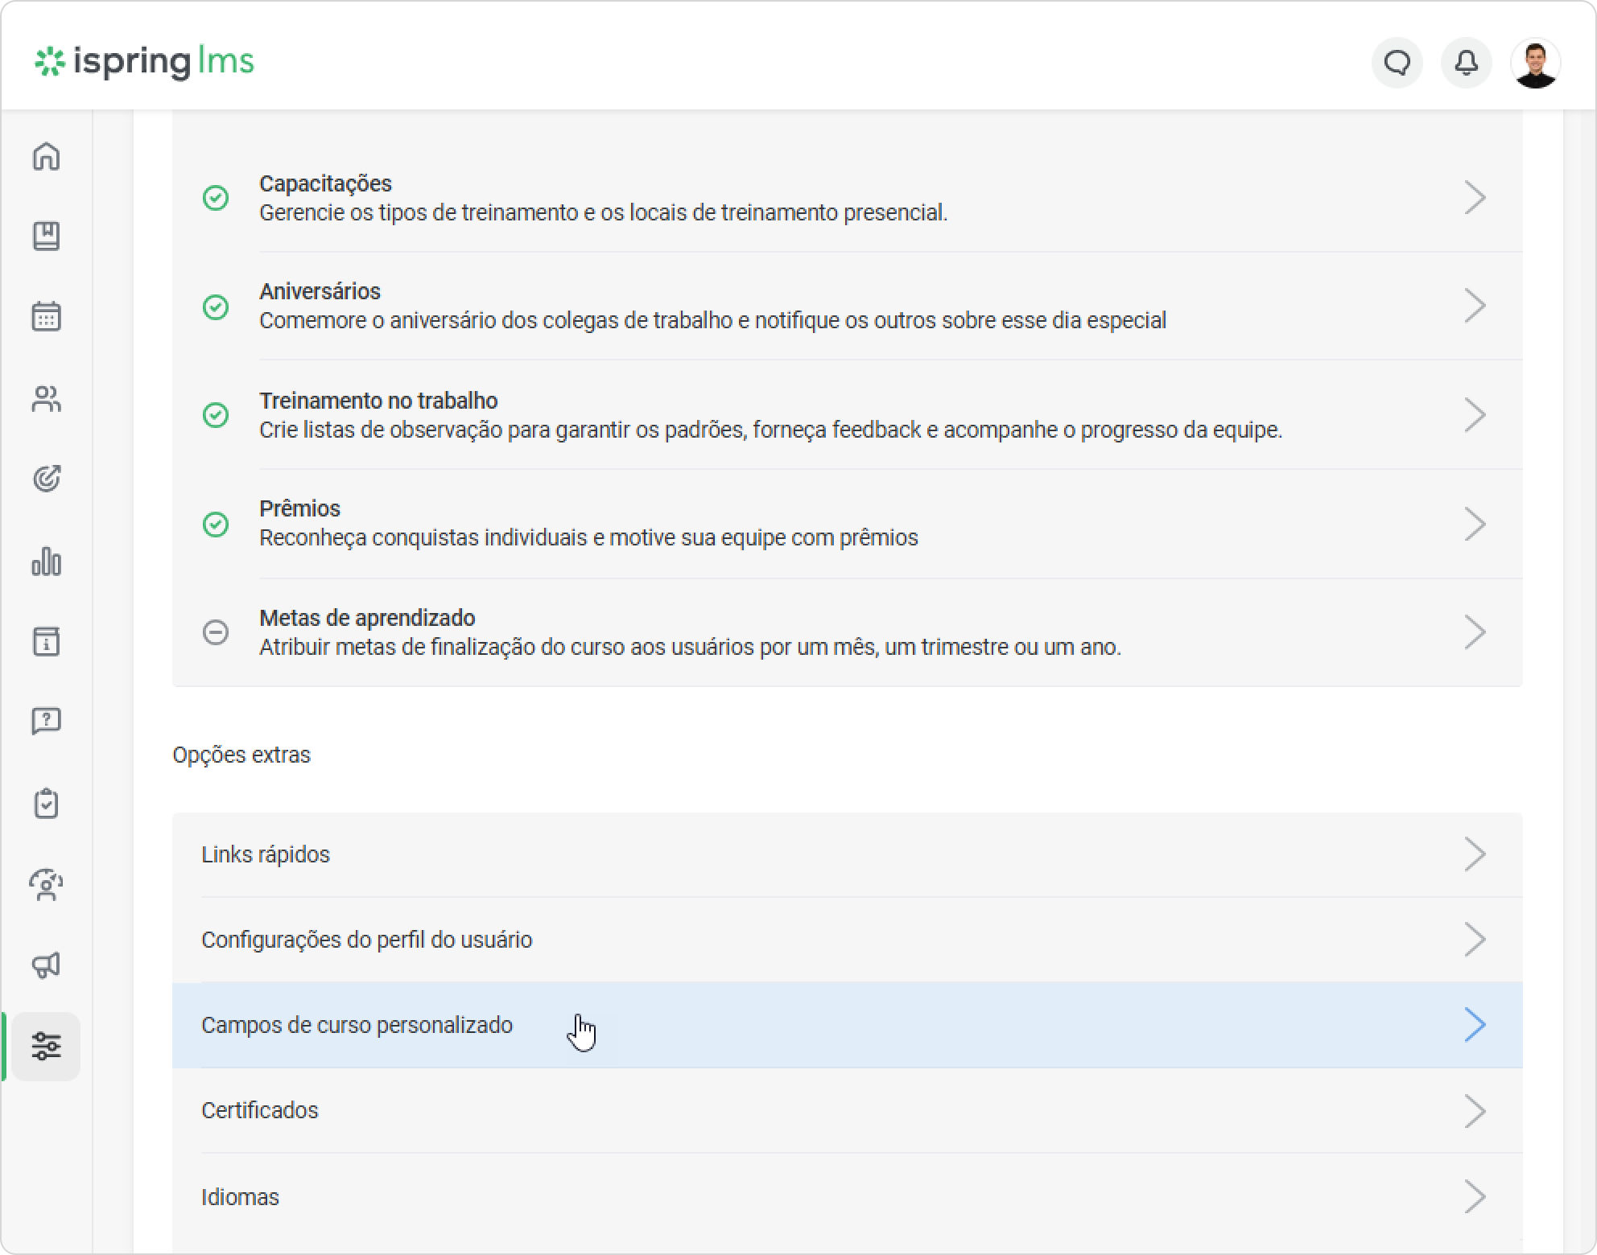Toggle the Capacitações enabled check mark

[x=216, y=198]
